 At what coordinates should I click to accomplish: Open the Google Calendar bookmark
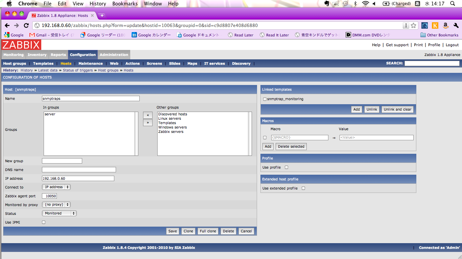(x=151, y=35)
